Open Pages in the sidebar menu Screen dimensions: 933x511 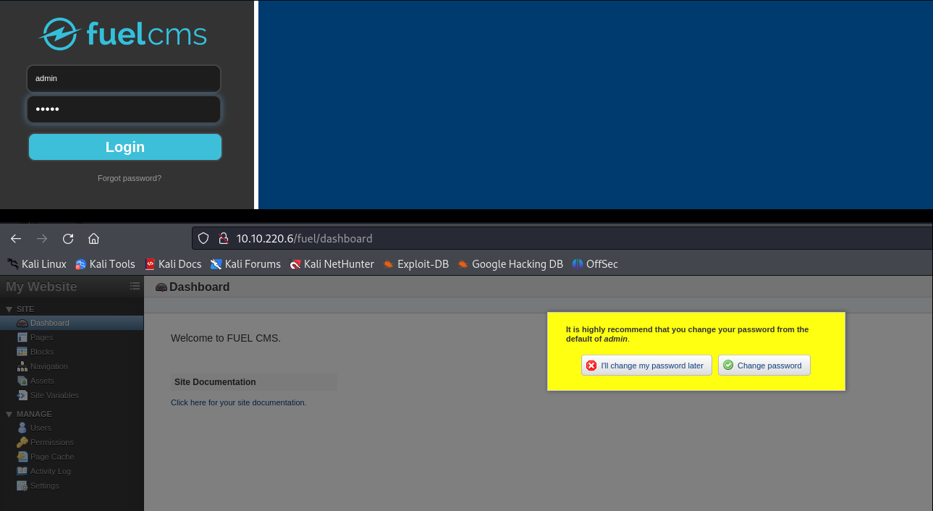(x=41, y=337)
